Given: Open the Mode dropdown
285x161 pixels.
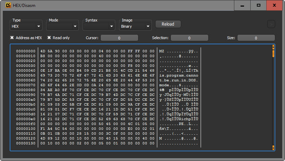Looking at the screenshot, I should [62, 26].
